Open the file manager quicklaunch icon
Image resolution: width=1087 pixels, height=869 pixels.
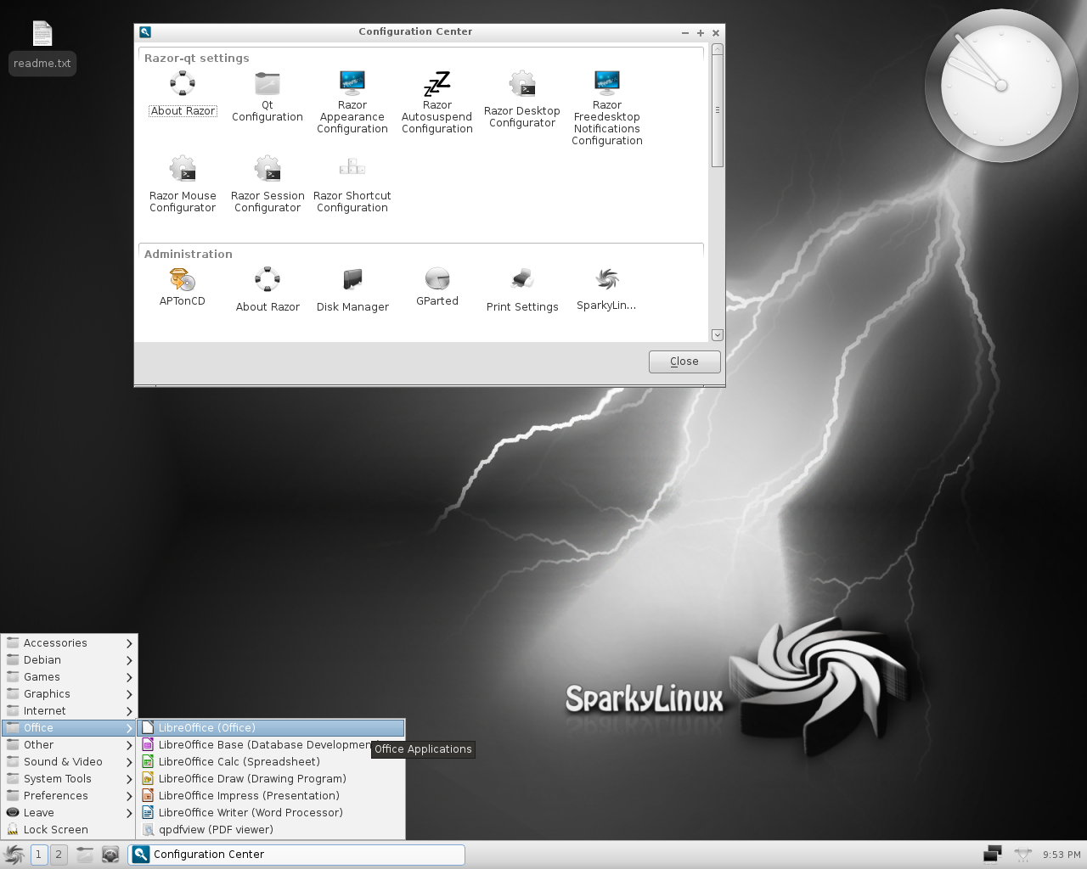tap(84, 855)
